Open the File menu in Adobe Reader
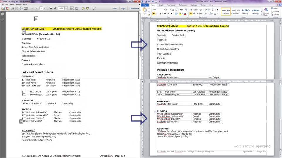Viewport: 282px width, 158px height. [2, 4]
